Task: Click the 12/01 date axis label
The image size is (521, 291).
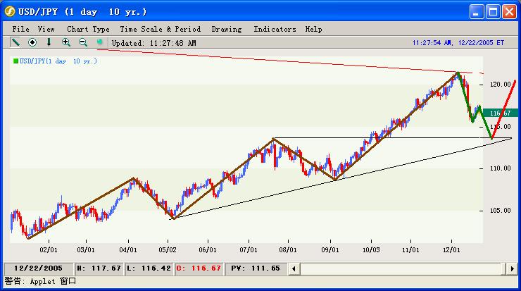Action: [451, 249]
